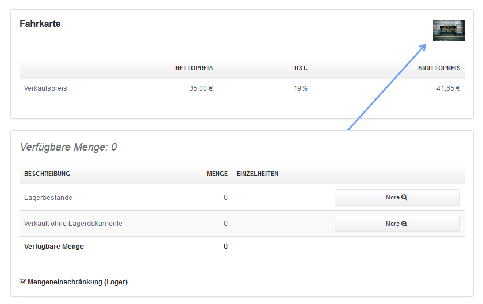Click the magnifier icon in Lagerbestände row
This screenshot has height=304, width=483.
click(x=404, y=198)
